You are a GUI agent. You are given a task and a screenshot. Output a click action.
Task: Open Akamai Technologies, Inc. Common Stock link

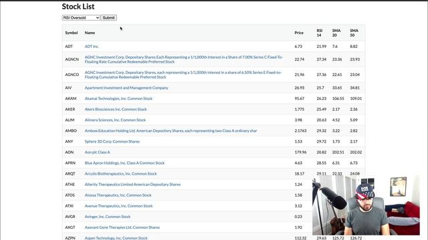pos(118,99)
